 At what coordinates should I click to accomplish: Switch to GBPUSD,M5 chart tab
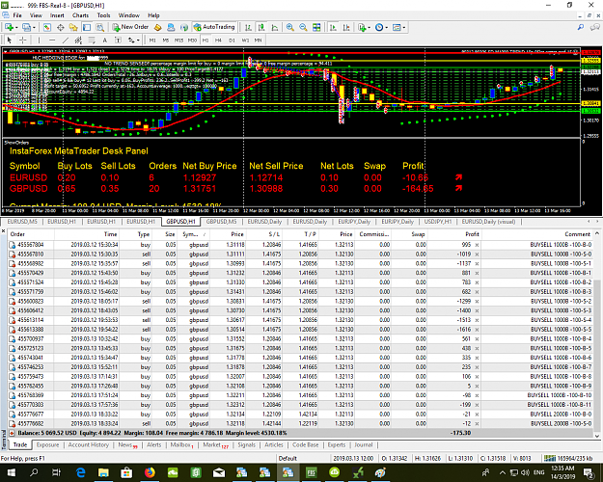(222, 222)
